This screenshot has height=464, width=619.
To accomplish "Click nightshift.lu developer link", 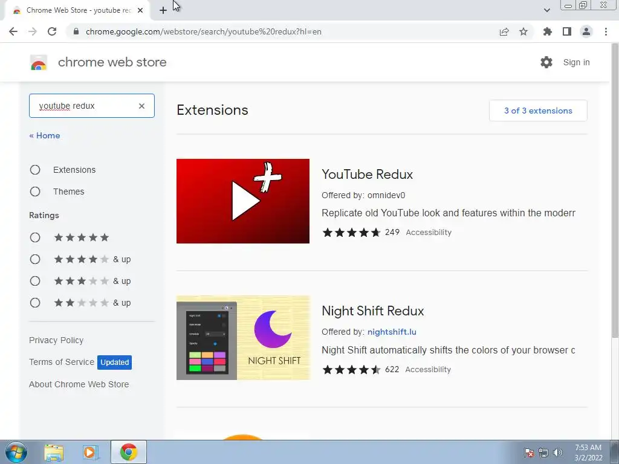I will click(392, 332).
